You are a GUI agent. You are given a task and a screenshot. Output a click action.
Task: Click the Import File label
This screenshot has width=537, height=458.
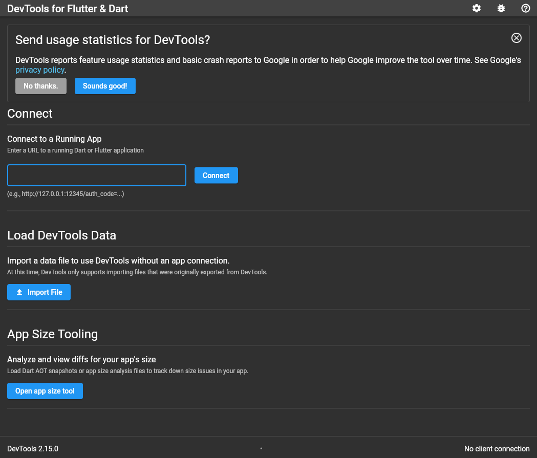coord(45,292)
